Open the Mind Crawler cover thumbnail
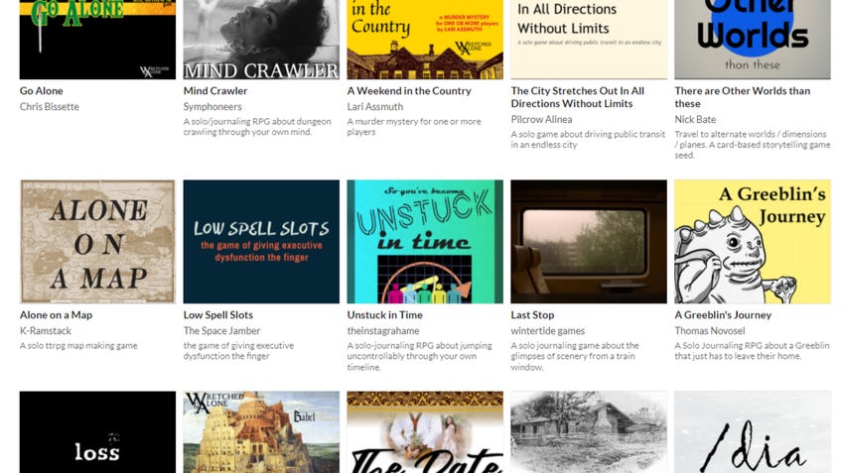Viewport: 842px width, 473px height. (261, 40)
